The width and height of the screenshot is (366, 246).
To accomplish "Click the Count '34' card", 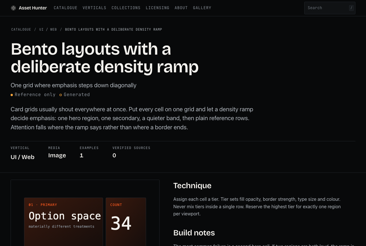I will click(126, 222).
